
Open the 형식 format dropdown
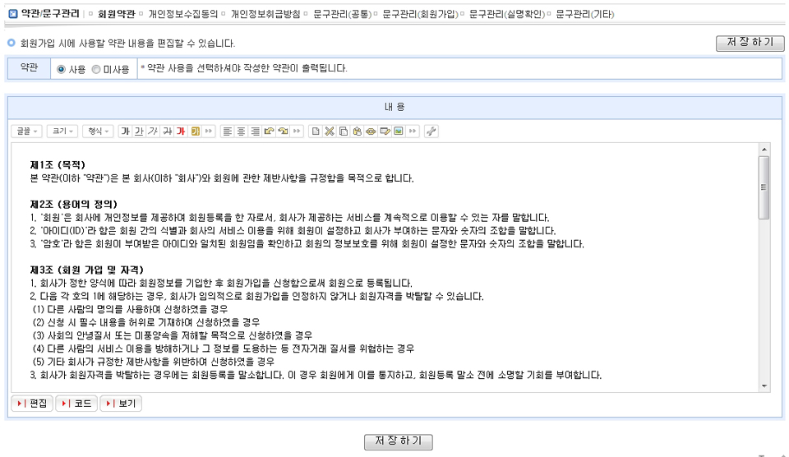tap(99, 132)
